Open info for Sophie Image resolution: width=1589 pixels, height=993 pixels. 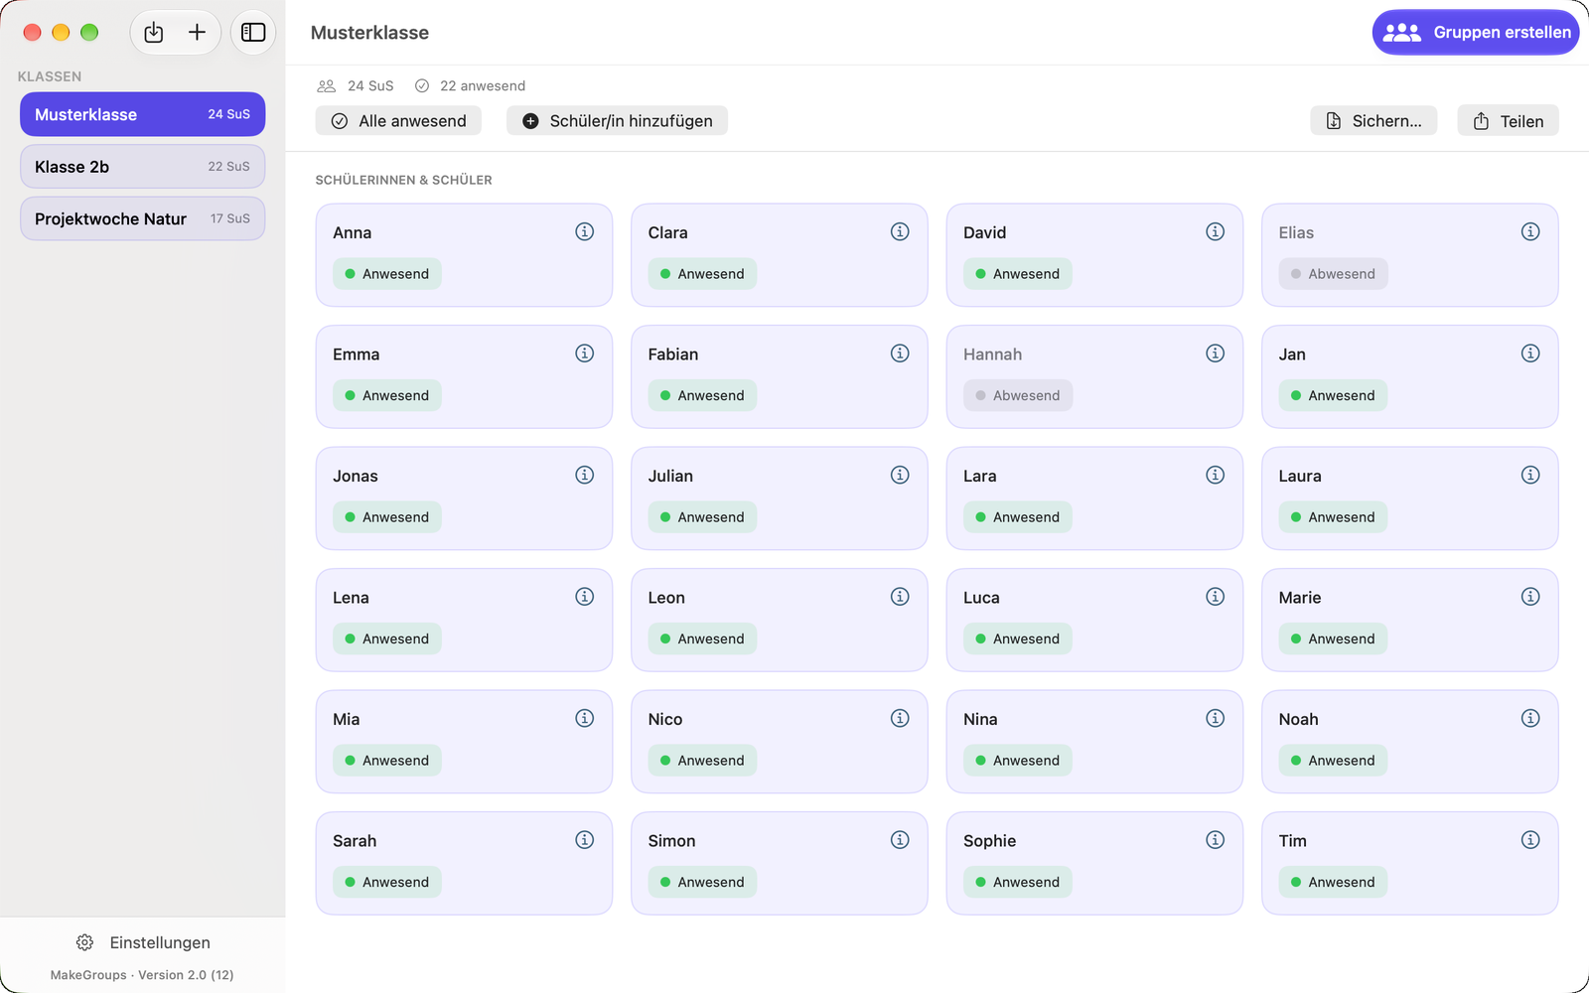point(1216,840)
